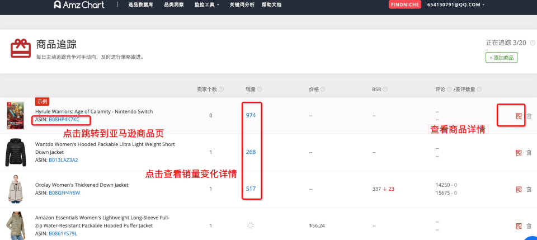Click trash icon for Wantdo jacket row
The height and width of the screenshot is (240, 537).
pos(529,153)
